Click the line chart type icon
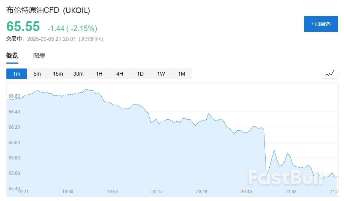 (330, 73)
